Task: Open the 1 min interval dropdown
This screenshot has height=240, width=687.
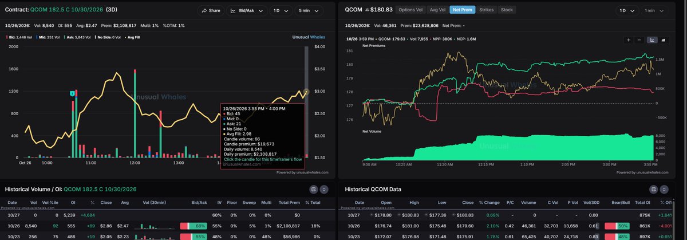Action: pyautogui.click(x=655, y=10)
